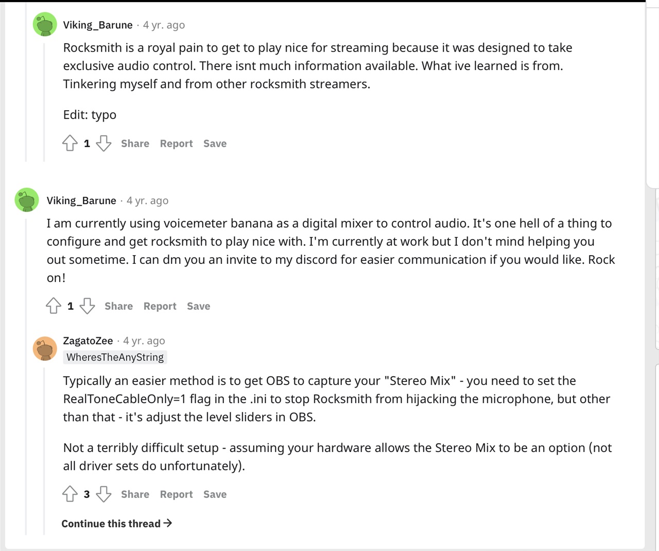Upvote the voicemeter banana comment
The height and width of the screenshot is (551, 659).
54,306
